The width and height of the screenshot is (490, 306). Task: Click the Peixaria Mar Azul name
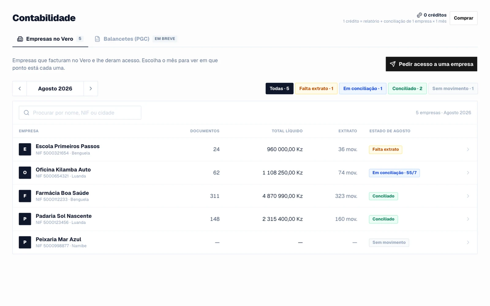[58, 239]
